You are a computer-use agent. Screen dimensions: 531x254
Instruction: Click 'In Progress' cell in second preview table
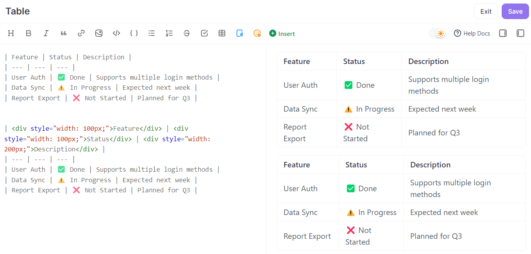pos(372,212)
